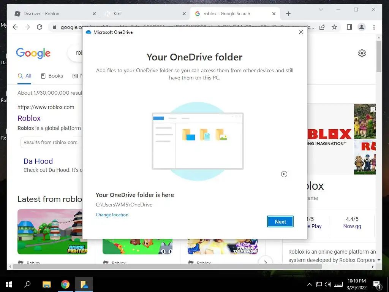Viewport: 389px width, 292px height.
Task: Open the top Roblox characters image
Action: click(x=365, y=121)
